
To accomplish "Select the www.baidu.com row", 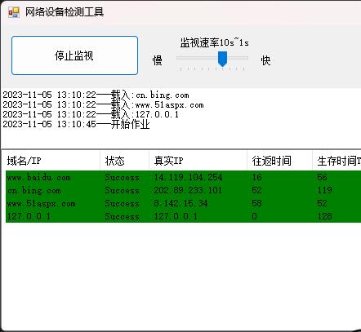I will coord(183,177).
